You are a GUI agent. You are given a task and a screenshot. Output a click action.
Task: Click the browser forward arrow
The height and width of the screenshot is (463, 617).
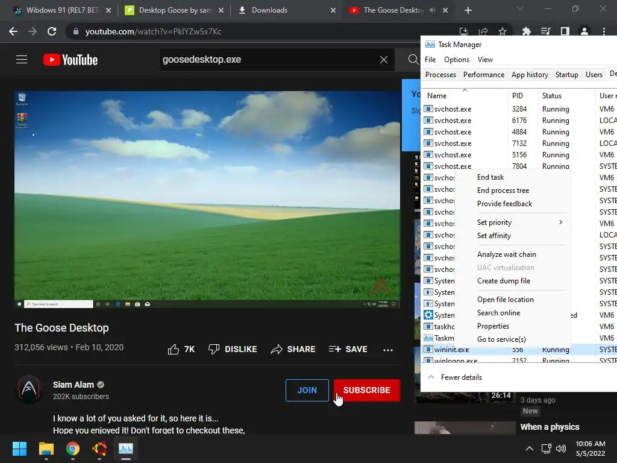pyautogui.click(x=33, y=31)
